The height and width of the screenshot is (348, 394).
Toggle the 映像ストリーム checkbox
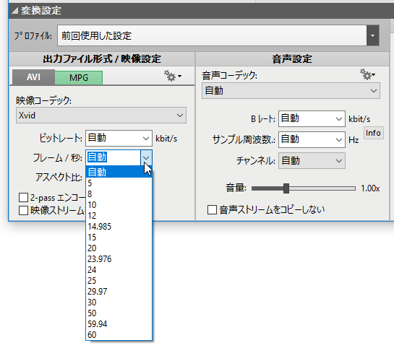point(23,211)
